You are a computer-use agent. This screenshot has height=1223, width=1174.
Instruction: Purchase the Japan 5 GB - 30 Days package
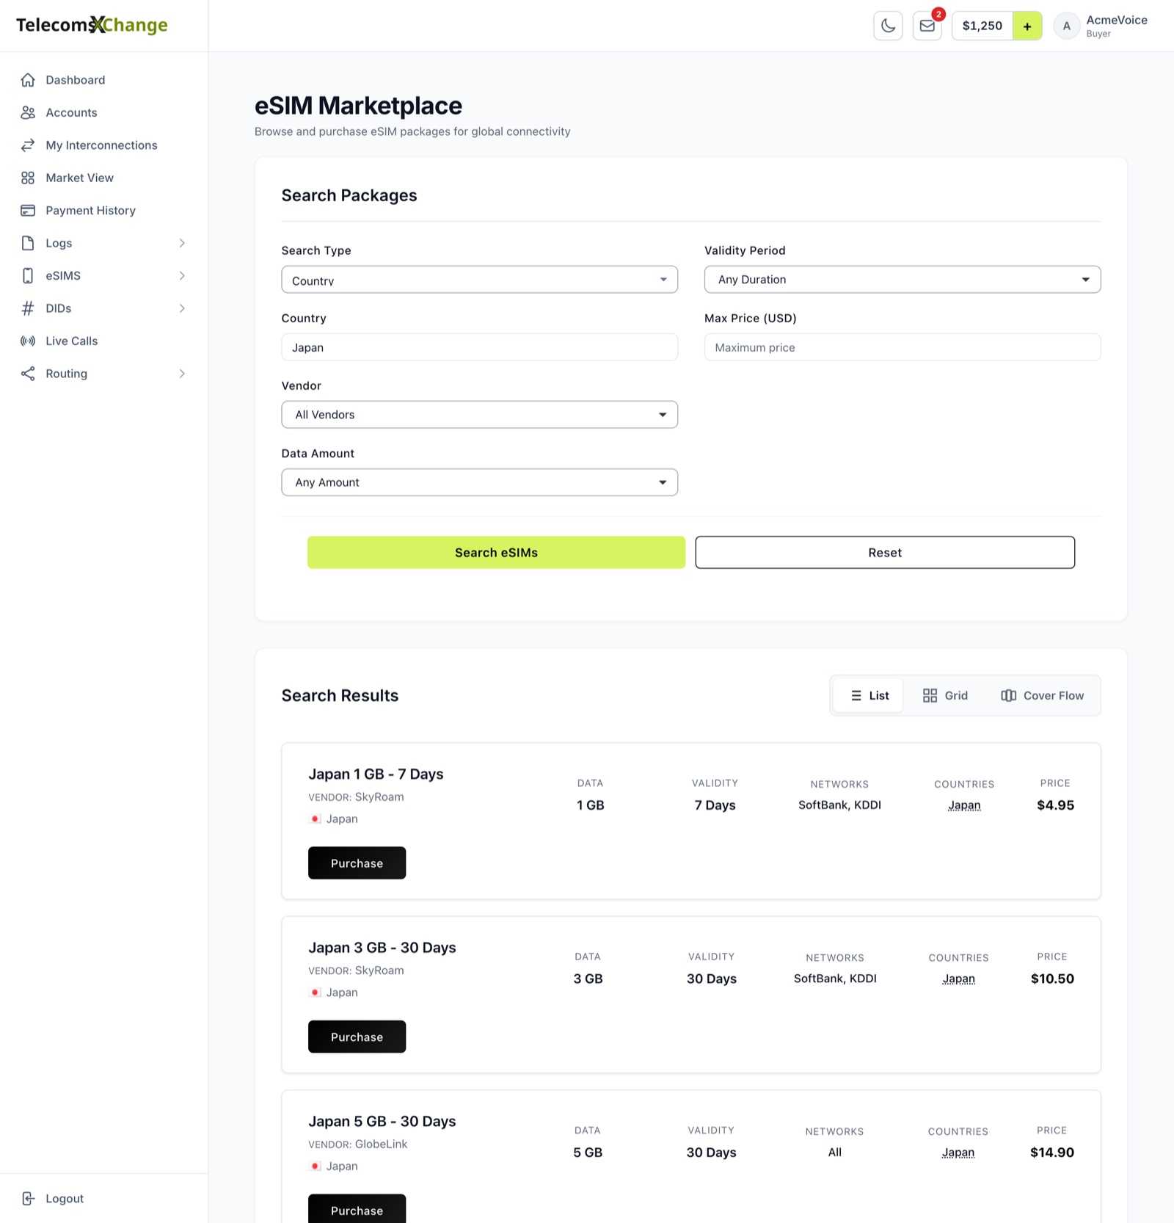point(357,1209)
